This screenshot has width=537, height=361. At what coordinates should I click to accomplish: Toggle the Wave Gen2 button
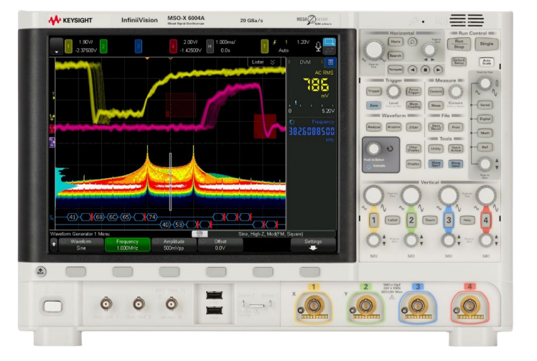[x=456, y=164]
